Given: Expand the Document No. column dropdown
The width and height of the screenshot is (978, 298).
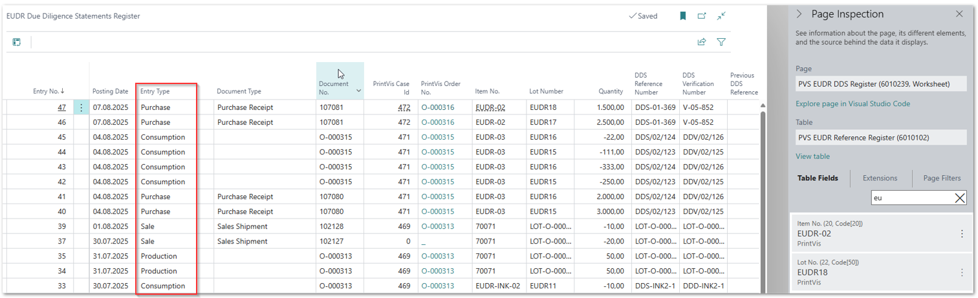Looking at the screenshot, I should click(x=358, y=92).
